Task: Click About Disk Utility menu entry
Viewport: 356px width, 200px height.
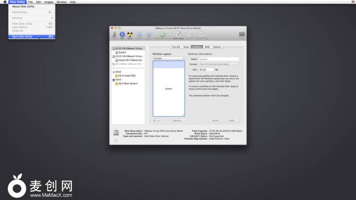Action: (x=23, y=7)
